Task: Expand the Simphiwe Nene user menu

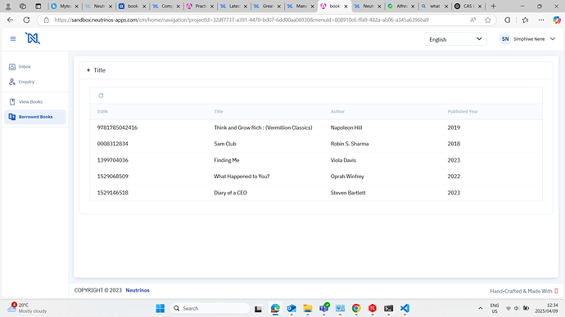Action: 553,39
